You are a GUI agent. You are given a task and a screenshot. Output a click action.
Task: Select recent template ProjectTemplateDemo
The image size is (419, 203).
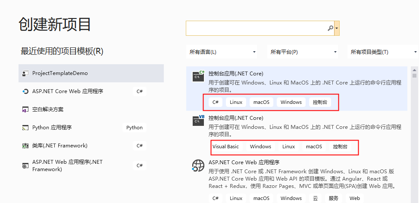(x=91, y=73)
